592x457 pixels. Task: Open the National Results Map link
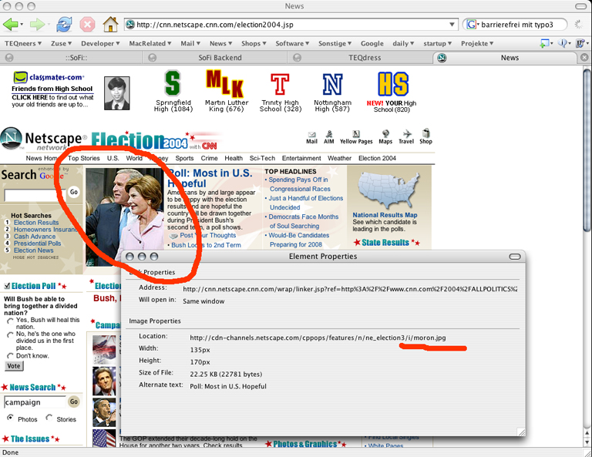[x=385, y=215]
